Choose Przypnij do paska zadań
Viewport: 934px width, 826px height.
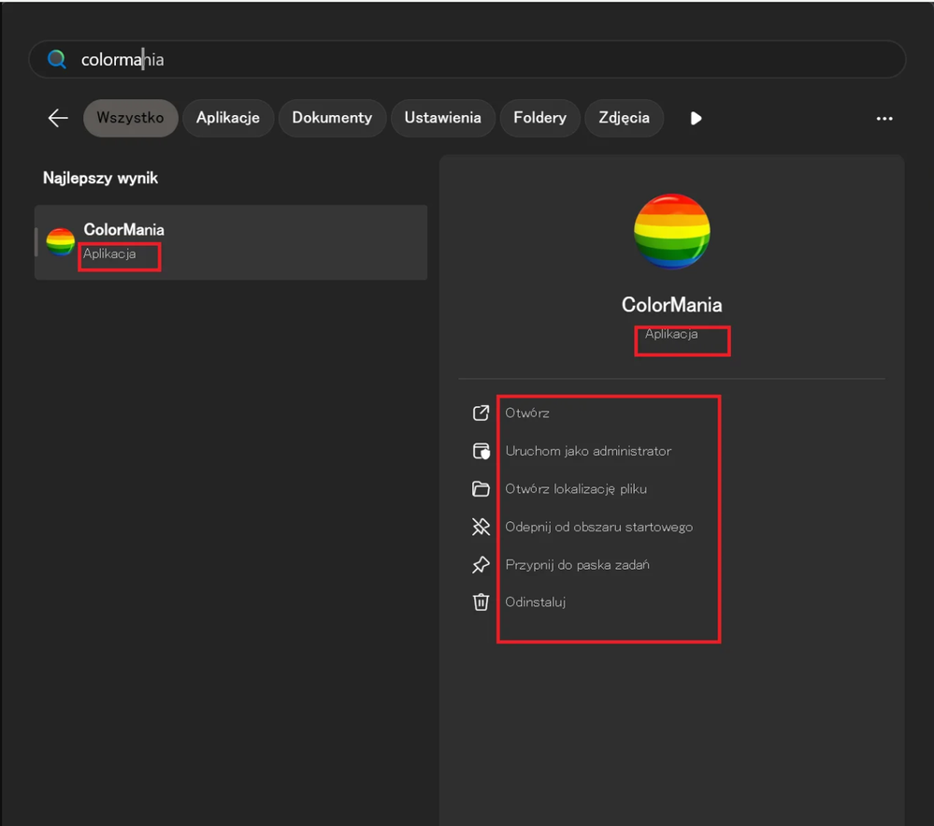[x=577, y=565]
